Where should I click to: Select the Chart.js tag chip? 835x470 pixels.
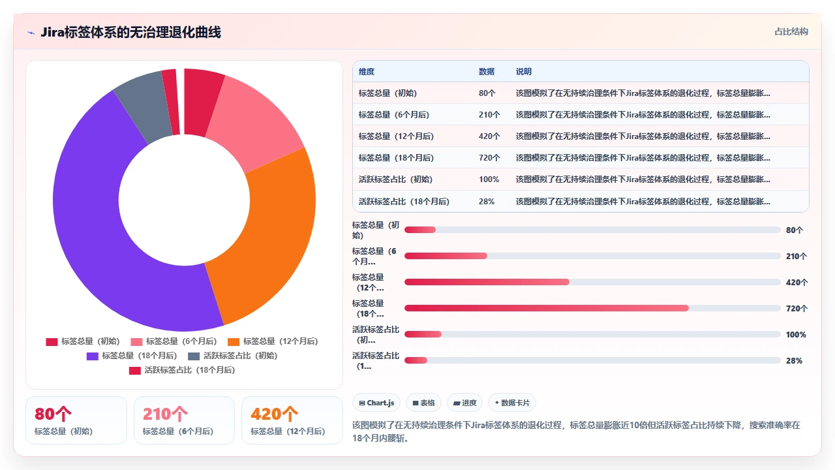point(376,403)
